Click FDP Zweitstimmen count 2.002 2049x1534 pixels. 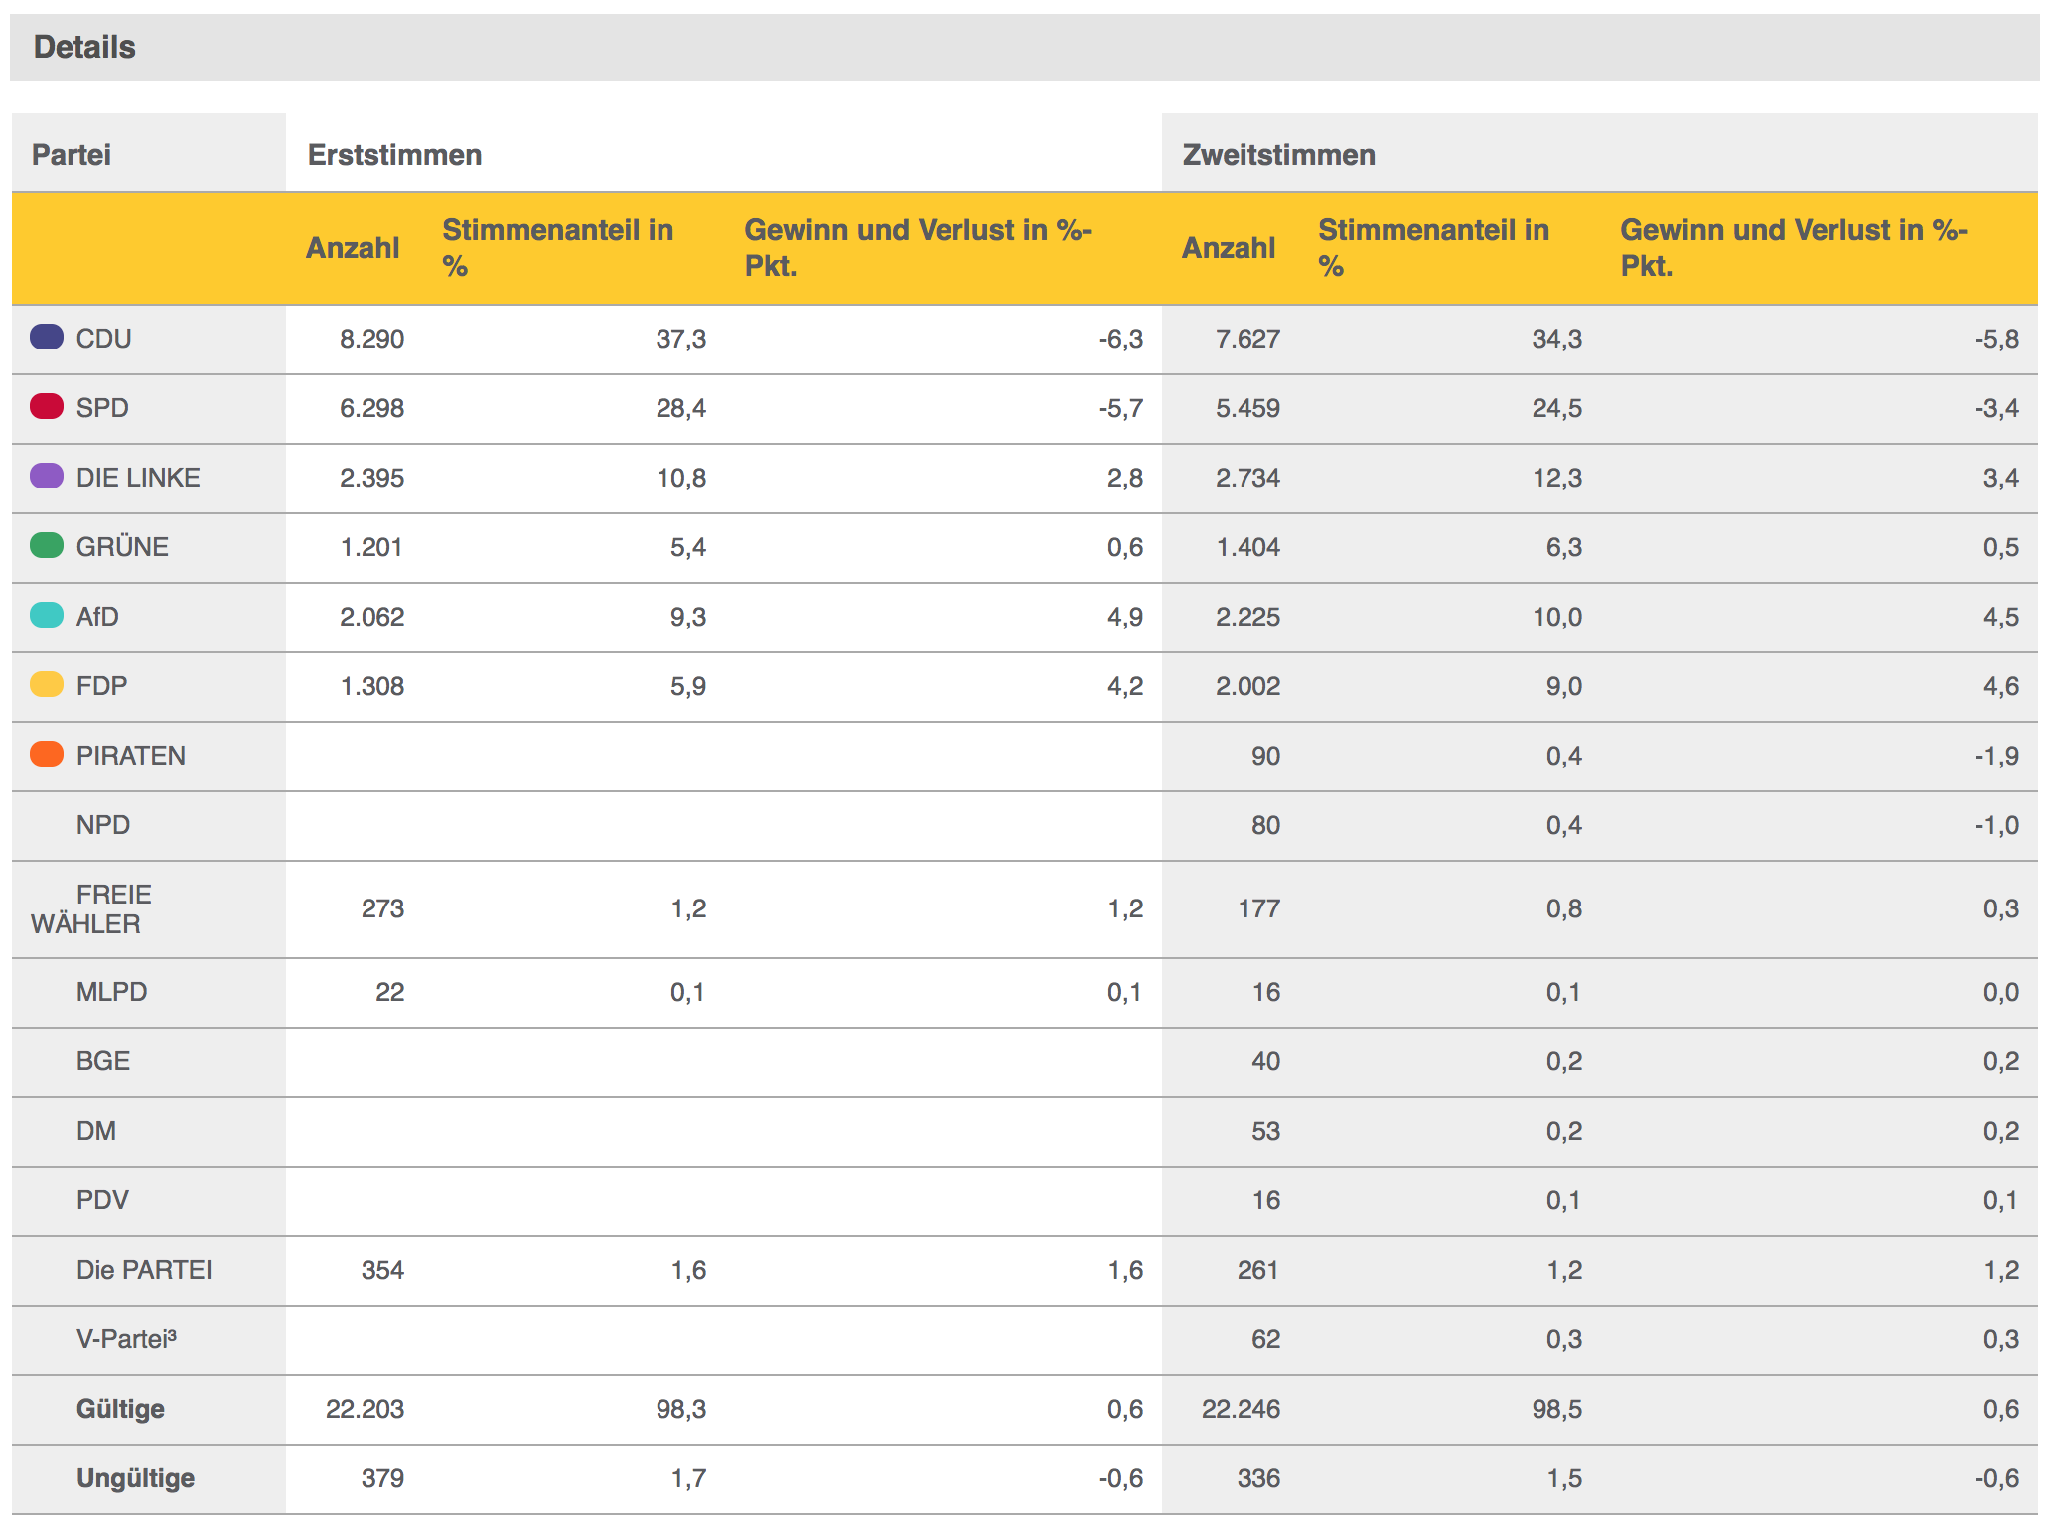[x=1247, y=686]
